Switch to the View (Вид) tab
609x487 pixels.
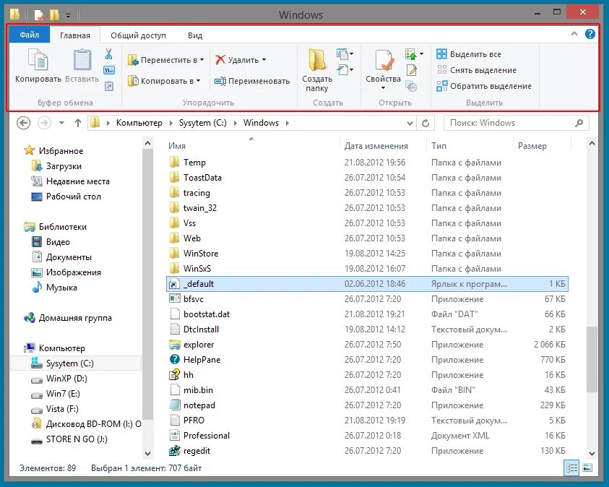[195, 35]
